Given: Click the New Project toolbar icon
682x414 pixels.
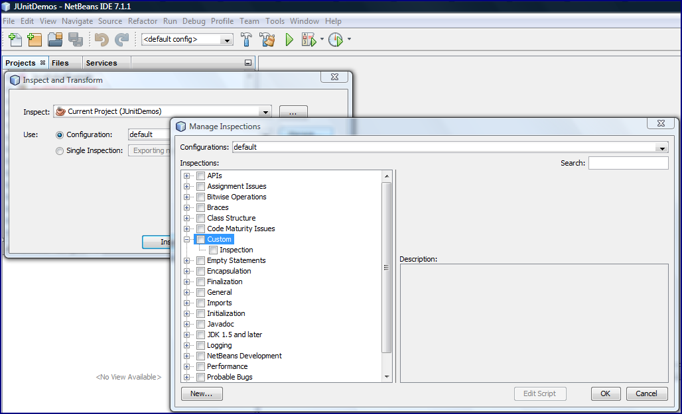Looking at the screenshot, I should (34, 40).
